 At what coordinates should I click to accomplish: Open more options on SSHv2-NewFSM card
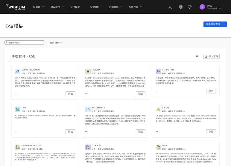pyautogui.click(x=16, y=94)
